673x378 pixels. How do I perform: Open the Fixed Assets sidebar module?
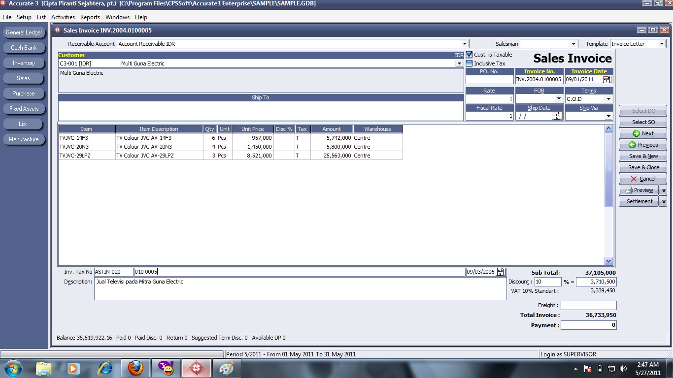tap(24, 109)
